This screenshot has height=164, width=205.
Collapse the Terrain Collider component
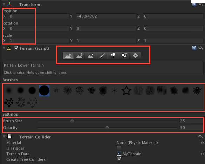tap(4, 137)
